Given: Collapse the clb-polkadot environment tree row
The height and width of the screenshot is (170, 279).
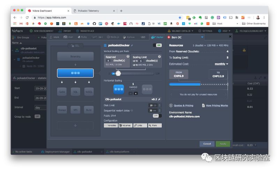Looking at the screenshot, I should [x=13, y=50].
